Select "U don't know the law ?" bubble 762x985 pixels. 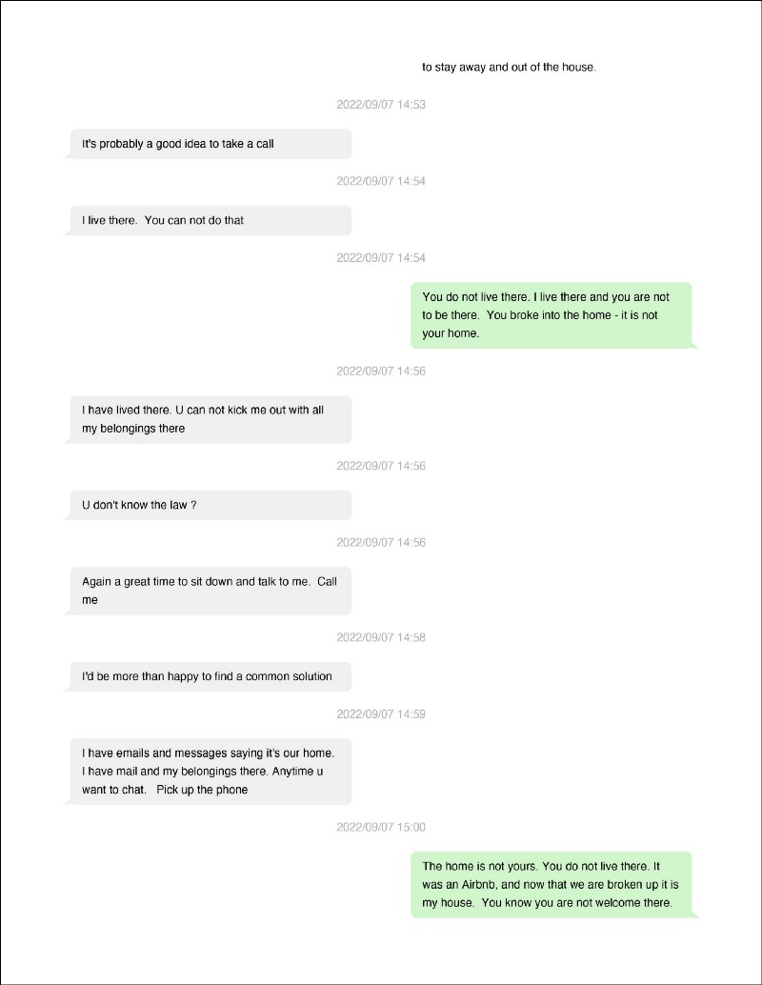[210, 505]
